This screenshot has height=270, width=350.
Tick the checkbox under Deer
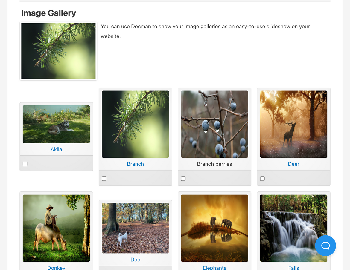click(262, 179)
